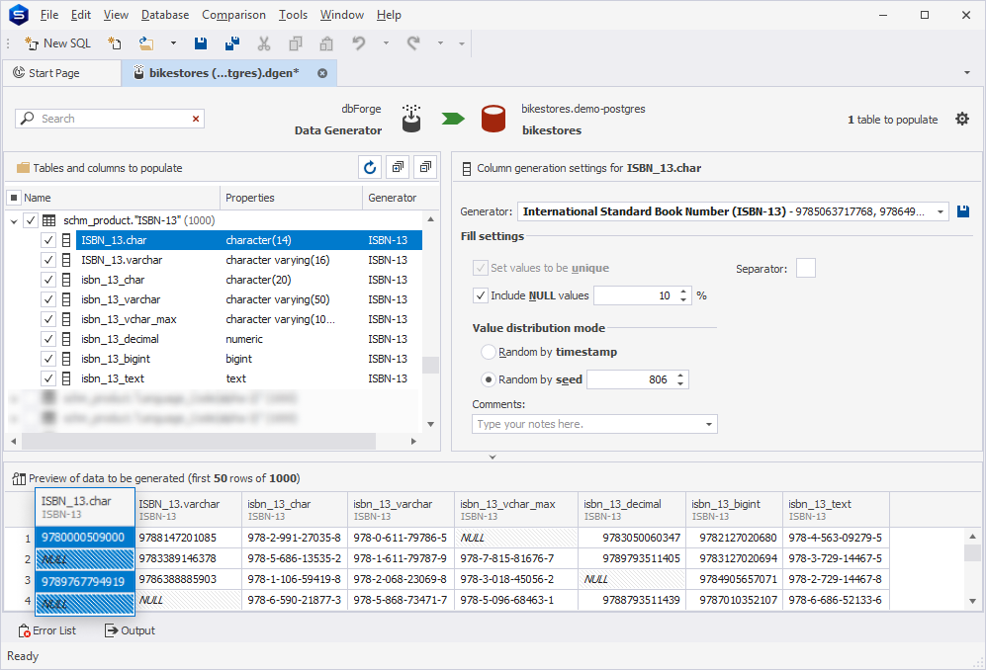Click the preview grid scroll down arrow
This screenshot has width=986, height=670.
click(x=972, y=601)
